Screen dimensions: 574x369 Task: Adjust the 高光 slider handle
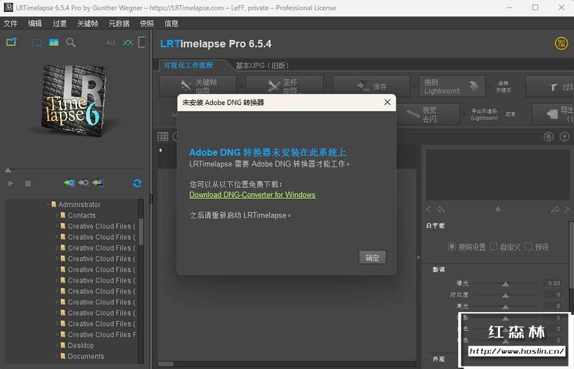[x=505, y=307]
